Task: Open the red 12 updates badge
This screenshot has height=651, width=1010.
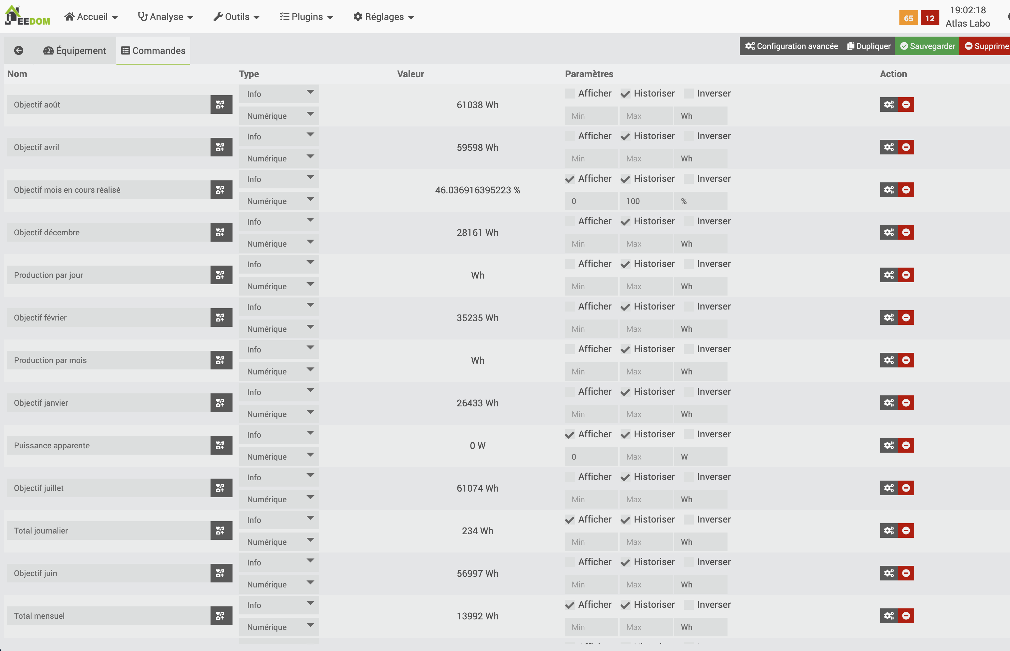Action: pos(930,18)
